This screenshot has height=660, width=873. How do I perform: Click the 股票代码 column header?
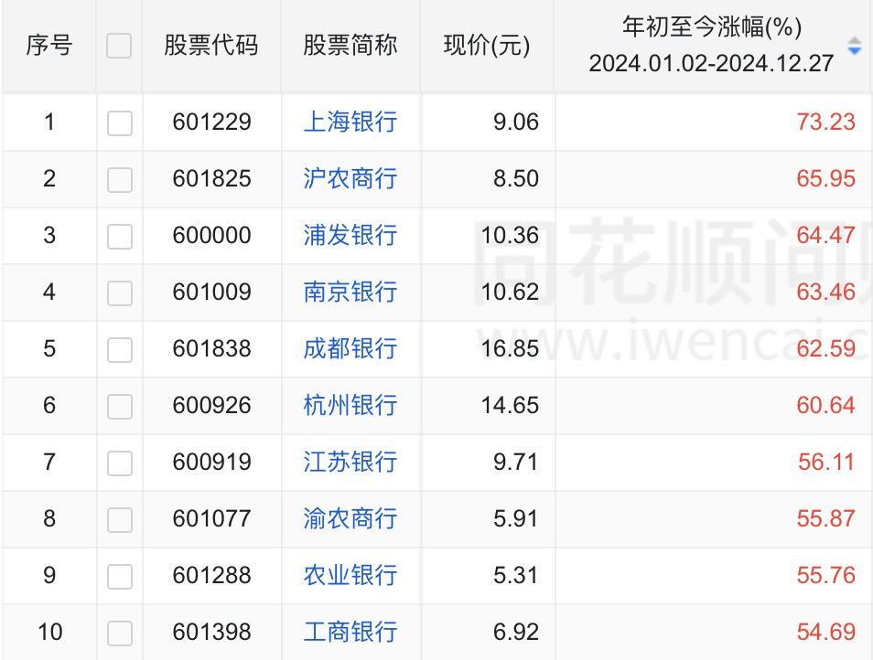tap(211, 45)
